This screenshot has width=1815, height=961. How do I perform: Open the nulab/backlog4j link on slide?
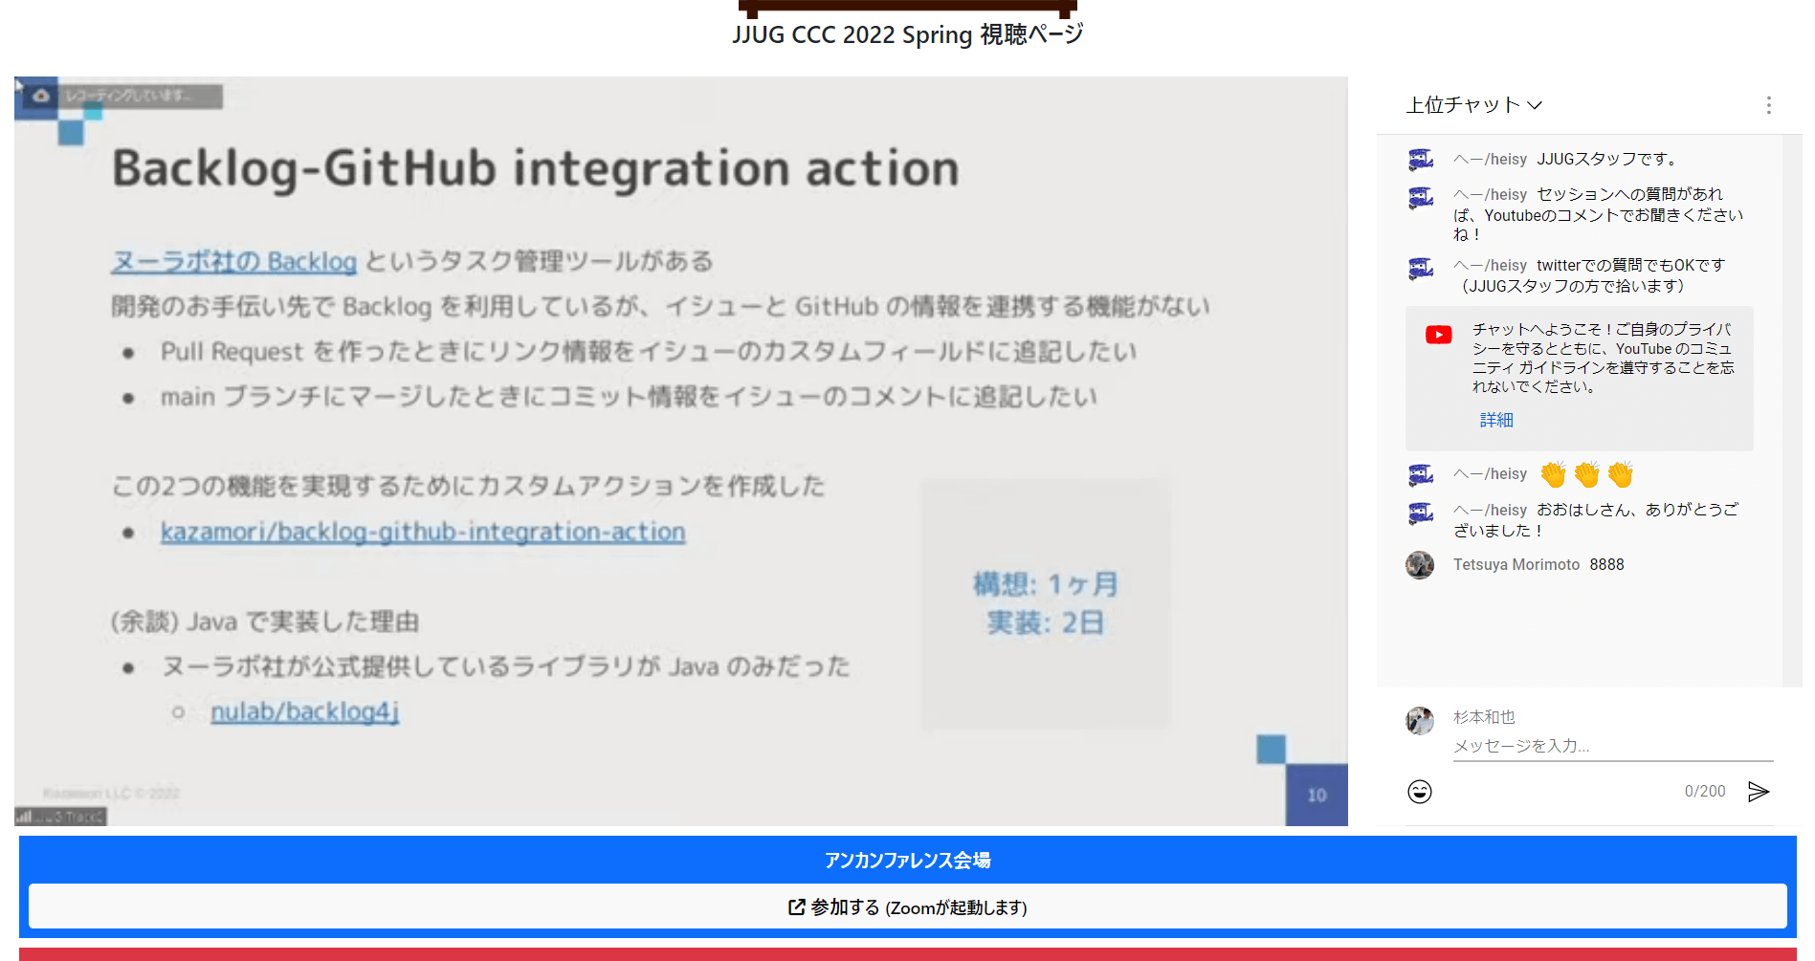click(x=304, y=711)
